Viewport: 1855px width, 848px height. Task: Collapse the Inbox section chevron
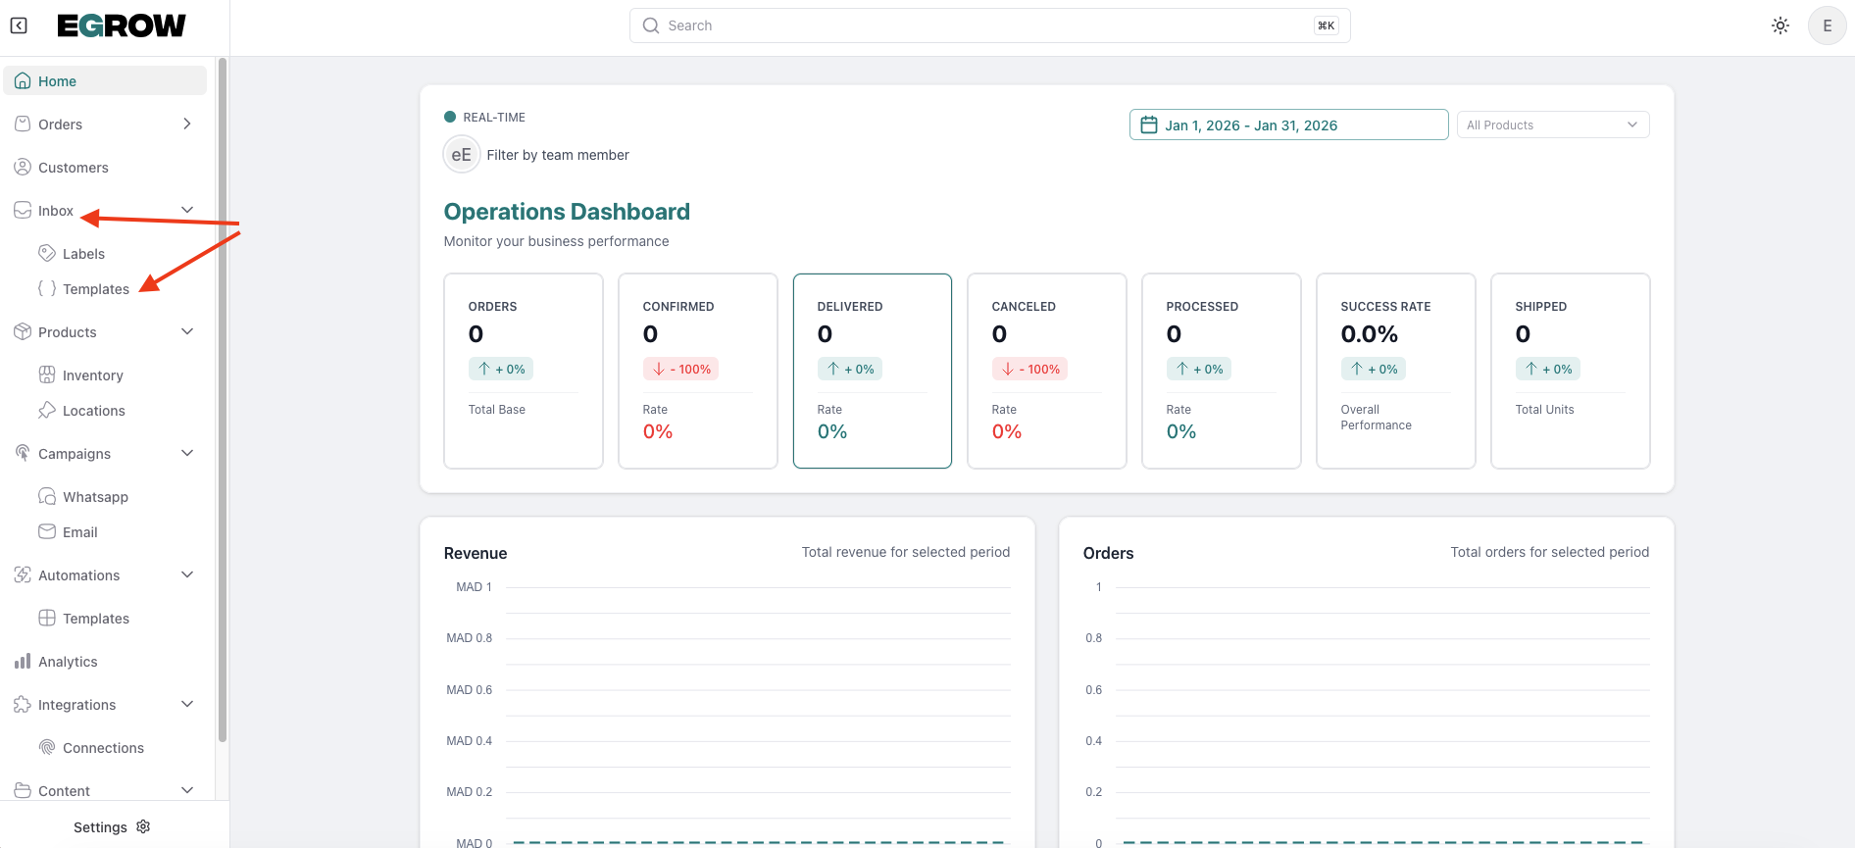coord(187,211)
